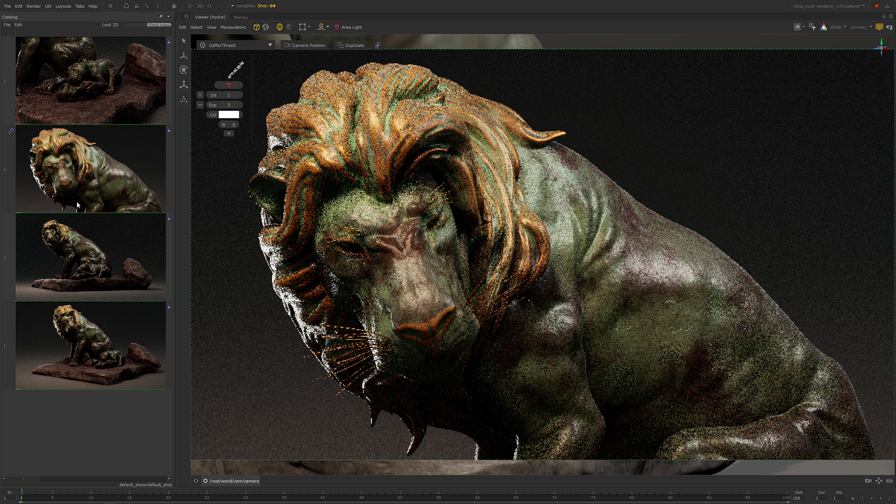
Task: Toggle the Lock 2D checkbox
Action: tap(98, 25)
